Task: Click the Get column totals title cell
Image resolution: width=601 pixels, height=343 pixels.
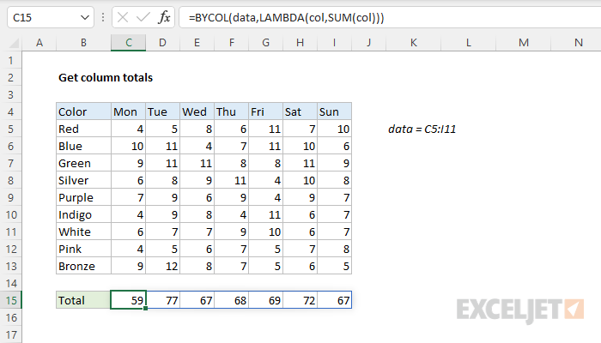Action: (105, 77)
